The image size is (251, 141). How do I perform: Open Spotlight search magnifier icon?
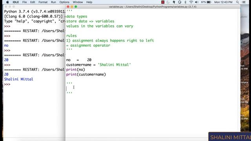237,2
